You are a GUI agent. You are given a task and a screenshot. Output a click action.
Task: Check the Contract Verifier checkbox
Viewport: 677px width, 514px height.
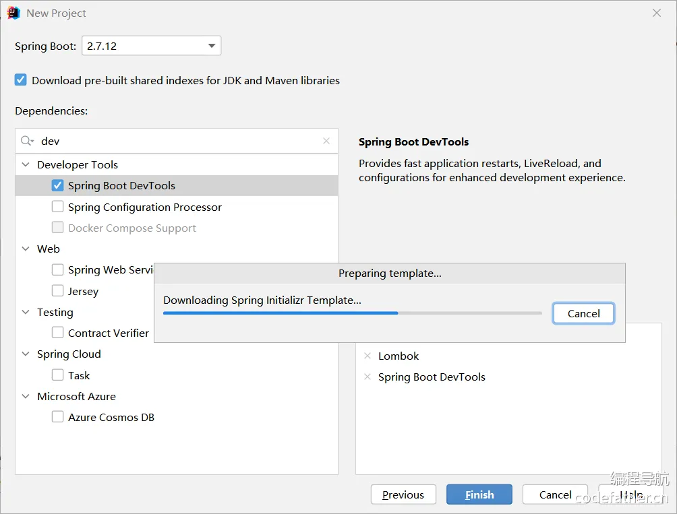(x=57, y=333)
